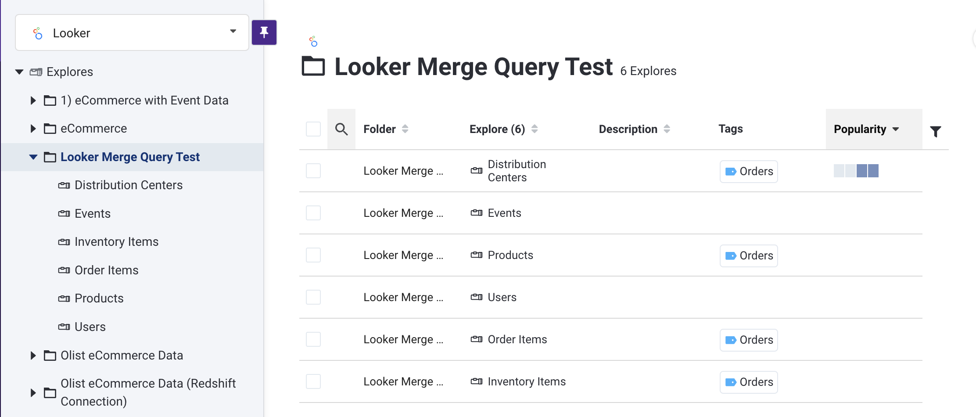Select Order Items in sidebar tree
This screenshot has width=976, height=417.
(106, 270)
